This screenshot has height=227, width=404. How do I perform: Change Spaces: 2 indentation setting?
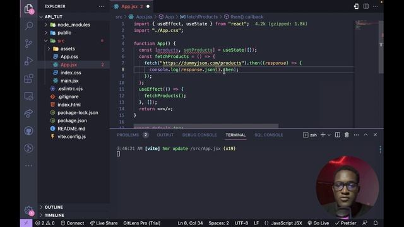218,223
